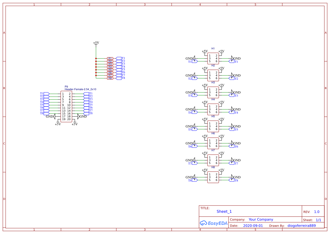
Task: Click the T2 net port at H2 pin 5
Action: [193, 79]
